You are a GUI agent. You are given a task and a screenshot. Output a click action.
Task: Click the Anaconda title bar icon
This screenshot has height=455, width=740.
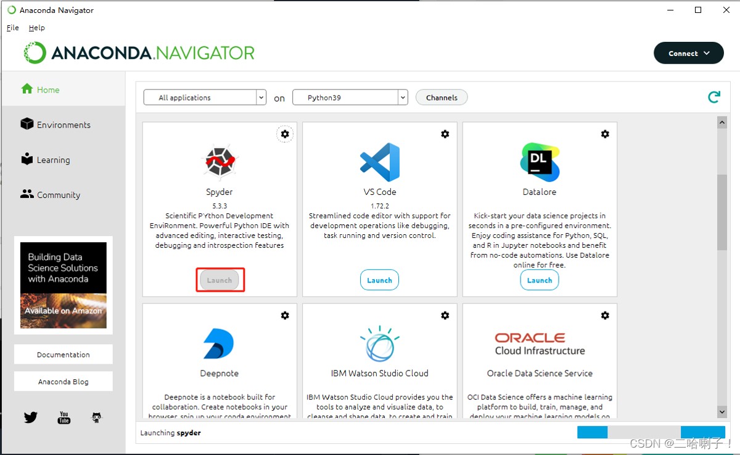tap(11, 10)
